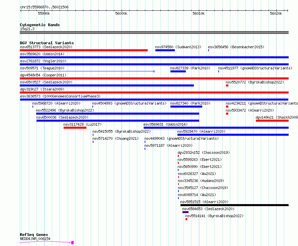Screen dimensions: 298x246
Task: Select esv3569631 (Uddin2014) label
Action: [x=165, y=124]
